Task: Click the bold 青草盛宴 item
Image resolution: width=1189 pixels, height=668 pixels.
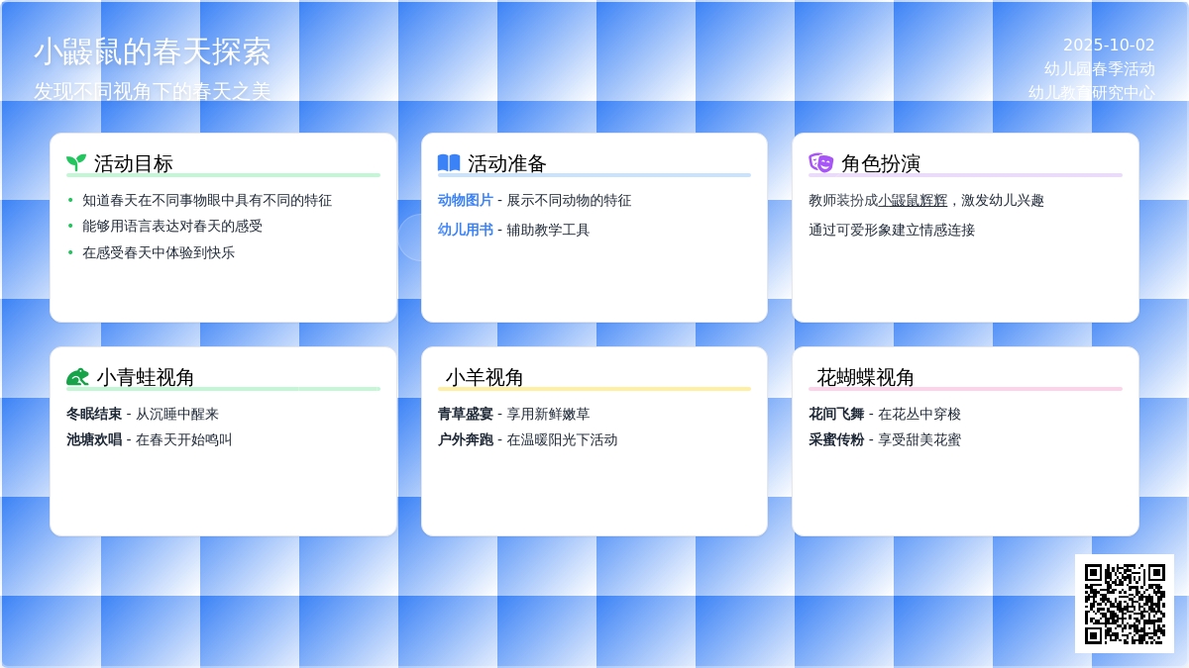Action: pyautogui.click(x=465, y=414)
